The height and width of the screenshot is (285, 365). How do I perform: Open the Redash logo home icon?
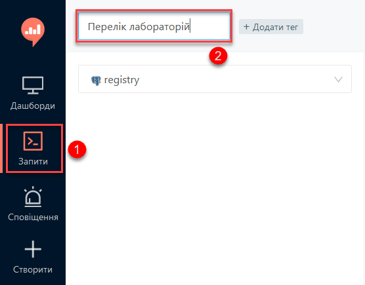33,32
